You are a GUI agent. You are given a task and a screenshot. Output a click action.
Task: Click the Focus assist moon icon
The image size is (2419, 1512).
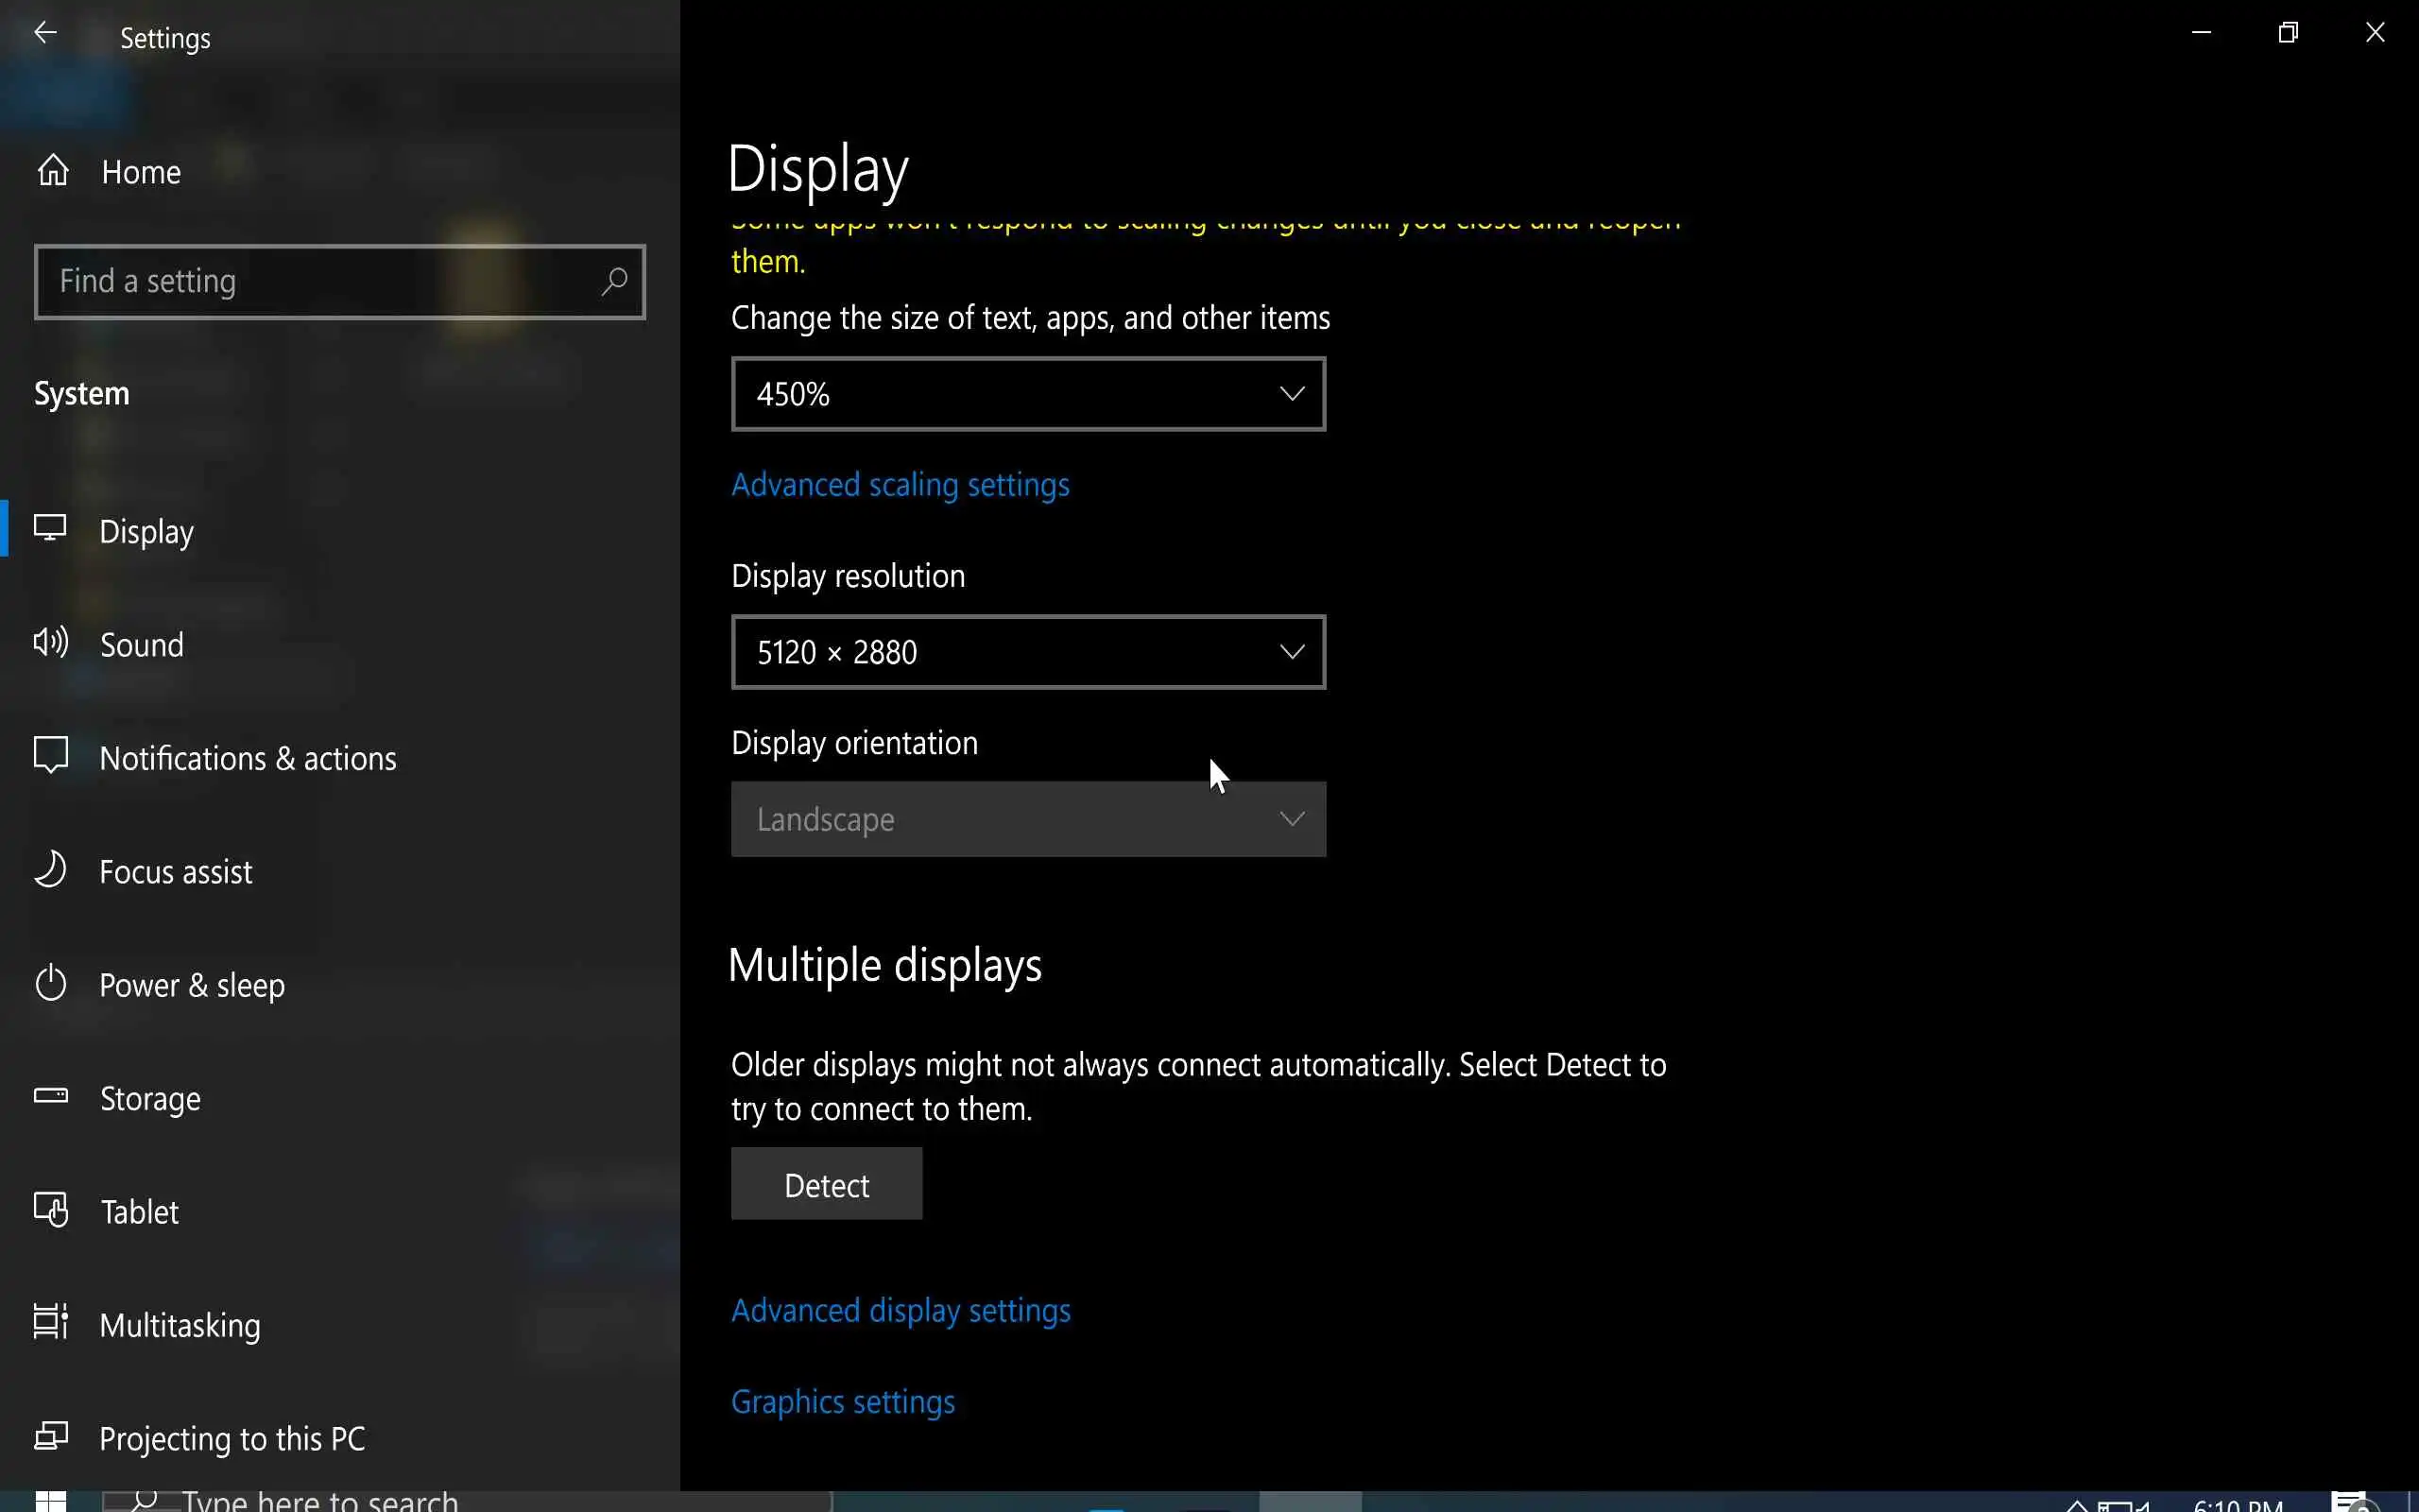(x=51, y=870)
